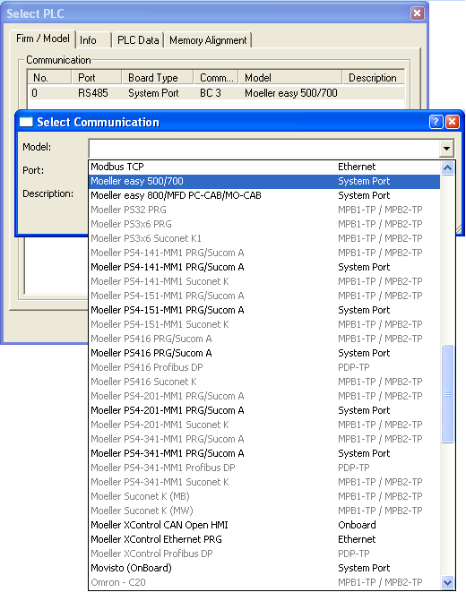Select Moeller PS3x6 Suconet K1

pos(264,238)
